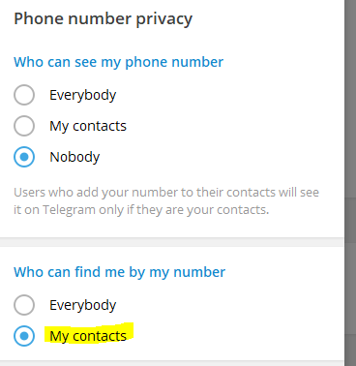This screenshot has height=366, width=356.
Task: Click the Who can see my phone number heading
Action: pos(118,62)
